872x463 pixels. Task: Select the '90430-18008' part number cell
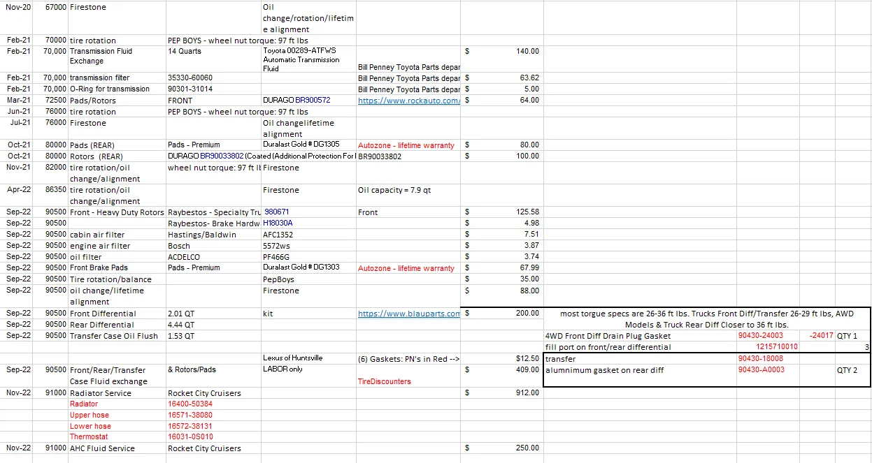coord(767,359)
